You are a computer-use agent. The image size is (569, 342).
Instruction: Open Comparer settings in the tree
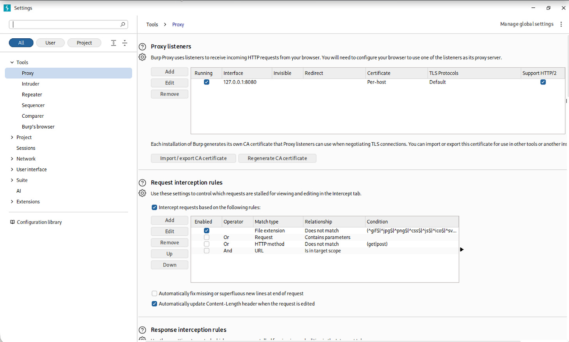pyautogui.click(x=33, y=116)
